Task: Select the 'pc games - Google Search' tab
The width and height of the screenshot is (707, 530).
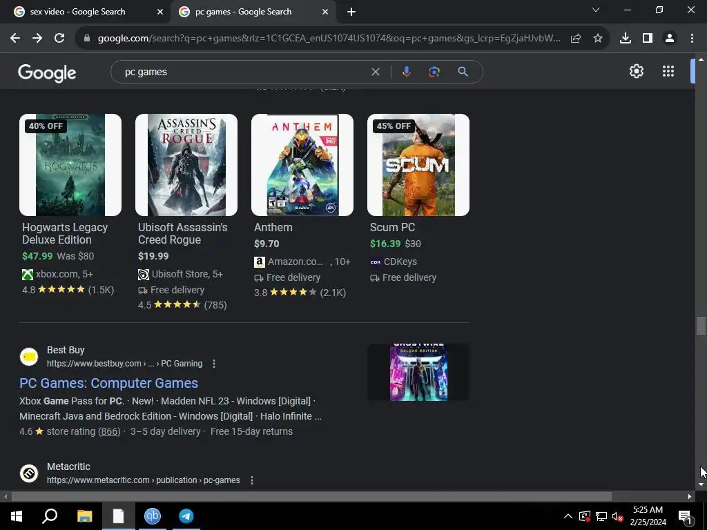Action: (x=243, y=12)
